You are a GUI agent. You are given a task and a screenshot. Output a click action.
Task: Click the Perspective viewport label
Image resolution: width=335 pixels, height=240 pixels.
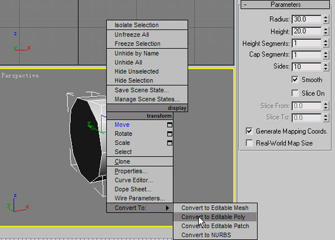20,76
